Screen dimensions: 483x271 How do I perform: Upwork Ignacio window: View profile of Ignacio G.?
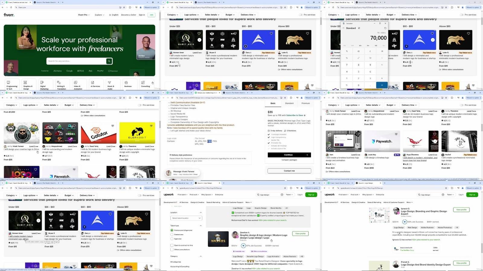pyautogui.click(x=461, y=210)
